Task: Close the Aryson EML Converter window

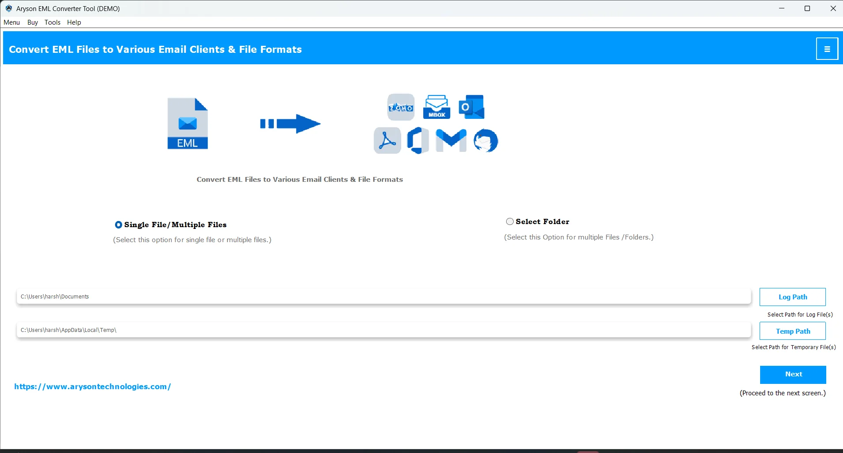Action: [833, 8]
